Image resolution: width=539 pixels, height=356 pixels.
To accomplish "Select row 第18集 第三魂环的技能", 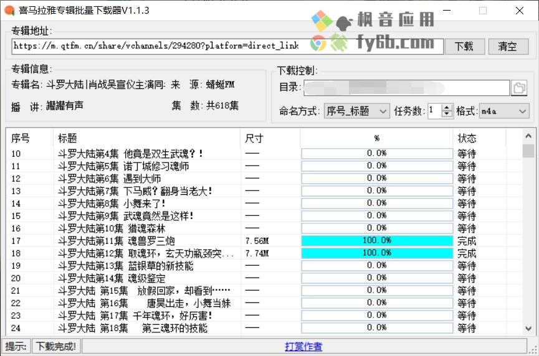I will point(264,328).
